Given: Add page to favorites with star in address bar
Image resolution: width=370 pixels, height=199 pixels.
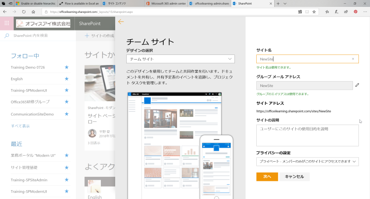Looking at the screenshot, I should (x=314, y=12).
